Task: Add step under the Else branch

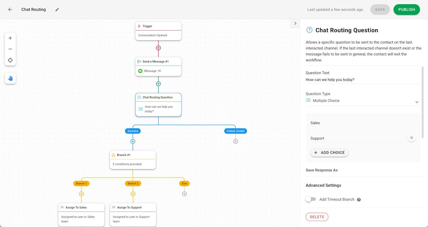Action: pyautogui.click(x=184, y=194)
